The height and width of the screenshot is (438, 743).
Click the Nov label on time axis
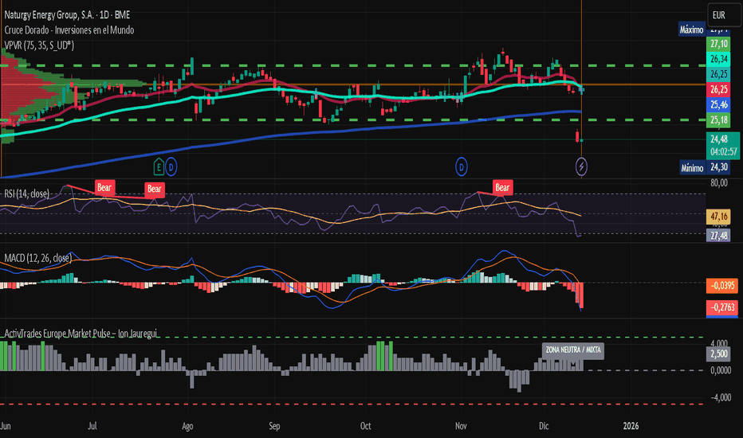tap(461, 426)
